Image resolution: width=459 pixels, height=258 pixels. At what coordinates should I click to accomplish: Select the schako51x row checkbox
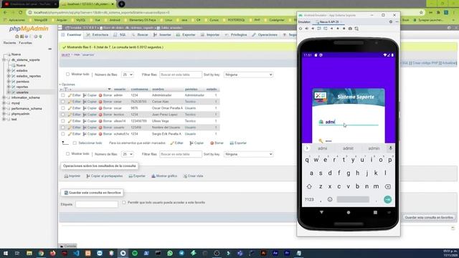pyautogui.click(x=63, y=134)
